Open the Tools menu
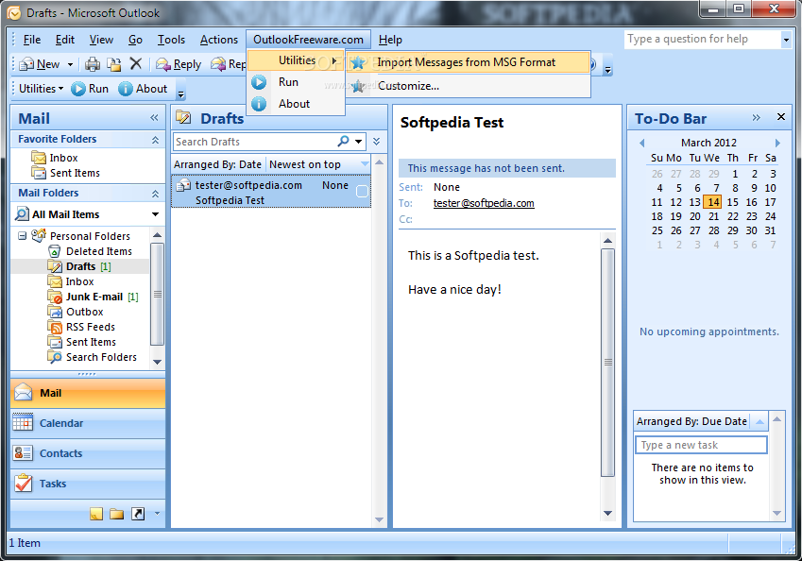This screenshot has width=802, height=561. coord(171,40)
